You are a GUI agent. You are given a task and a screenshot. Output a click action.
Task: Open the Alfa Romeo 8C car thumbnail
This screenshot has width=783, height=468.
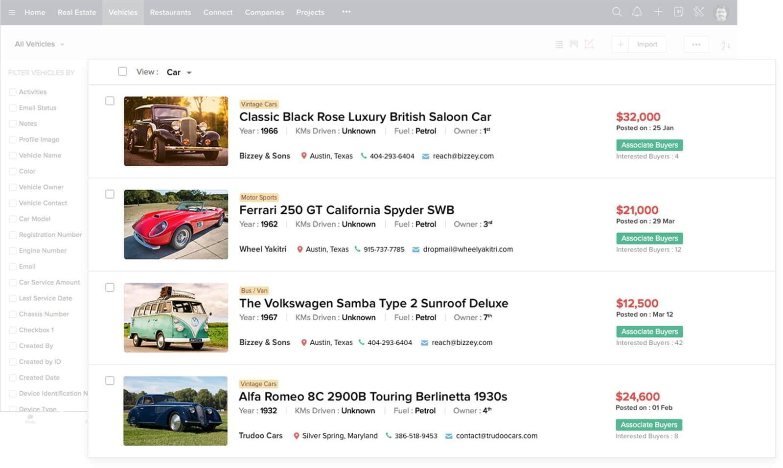(x=175, y=411)
